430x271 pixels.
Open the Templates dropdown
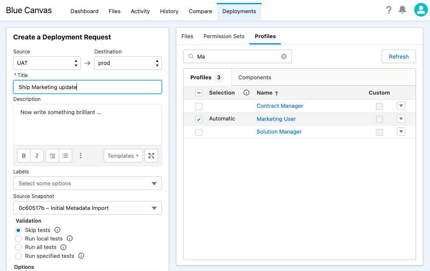(123, 156)
